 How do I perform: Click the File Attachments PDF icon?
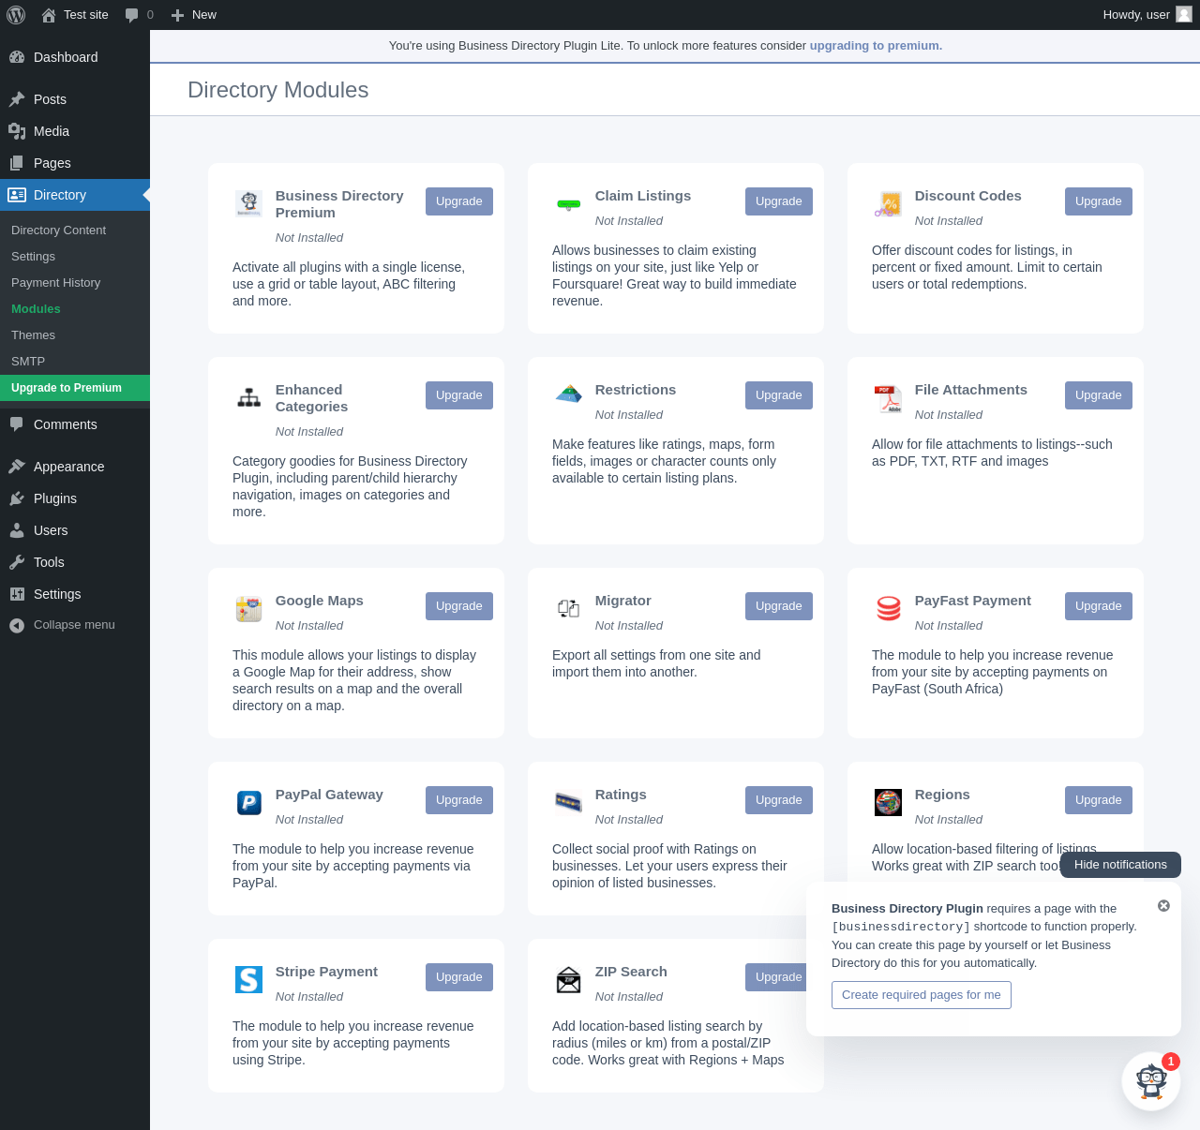889,397
